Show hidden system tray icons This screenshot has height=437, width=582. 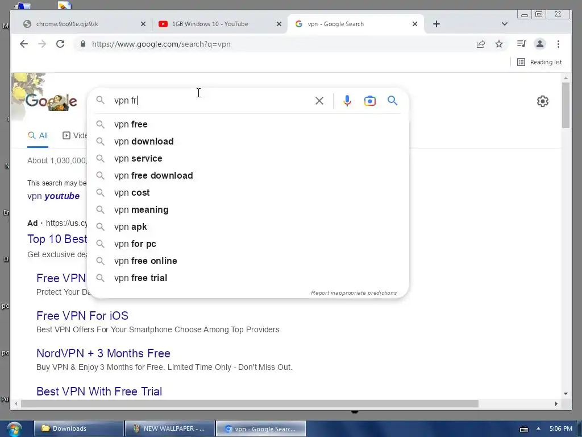[x=538, y=428]
